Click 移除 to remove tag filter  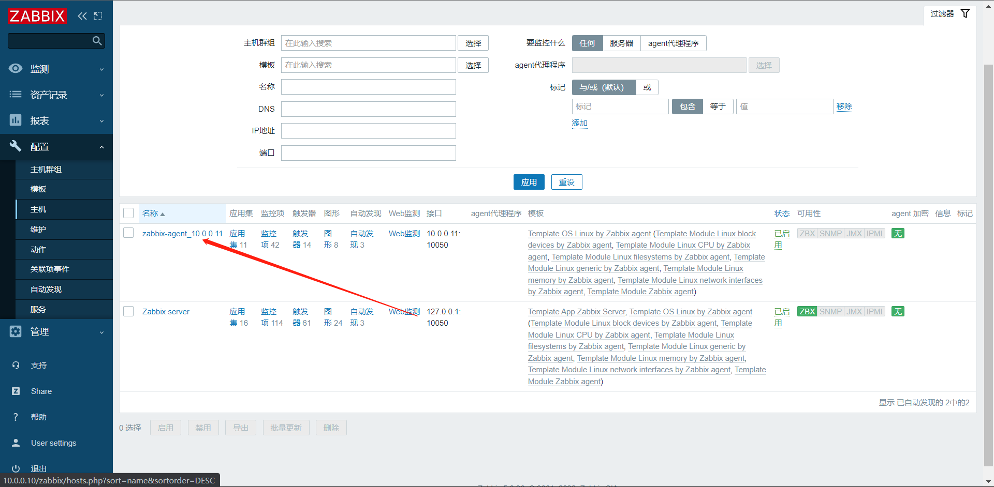click(x=844, y=106)
